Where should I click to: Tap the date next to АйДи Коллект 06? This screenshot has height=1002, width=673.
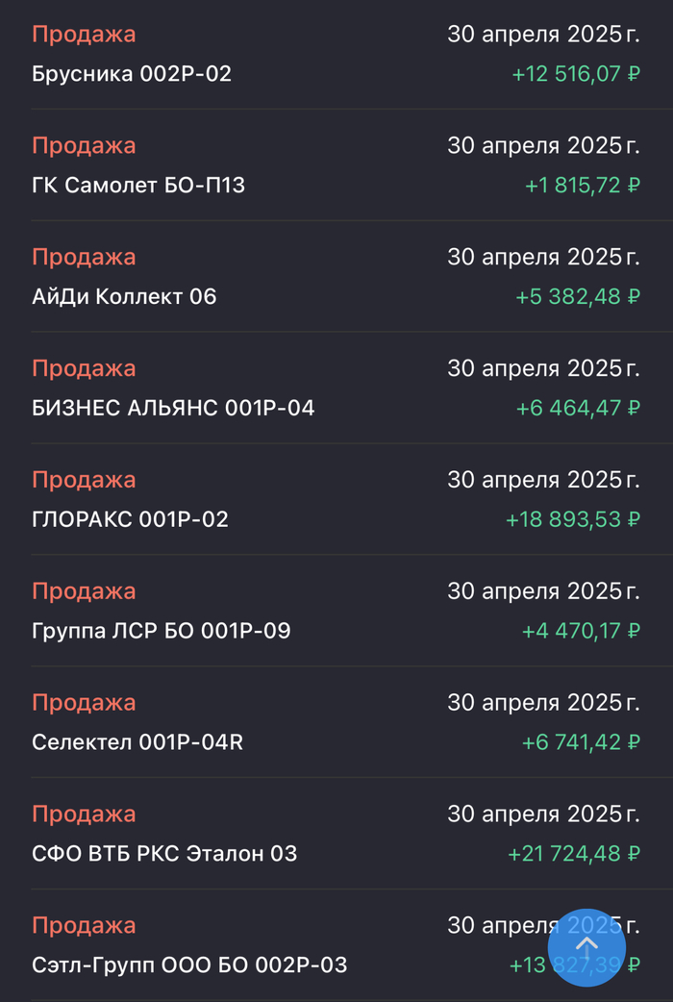542,257
